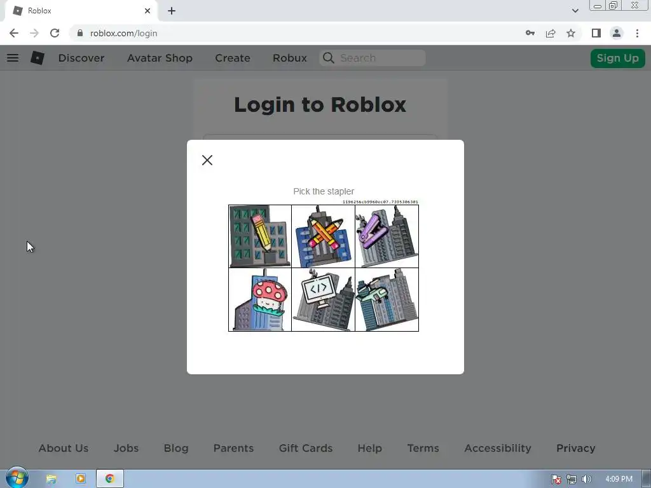Select the code monitor image tile
The width and height of the screenshot is (651, 488).
coord(324,300)
